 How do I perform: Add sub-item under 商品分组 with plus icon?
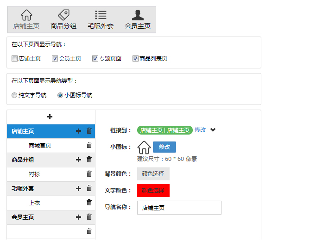click(78, 160)
